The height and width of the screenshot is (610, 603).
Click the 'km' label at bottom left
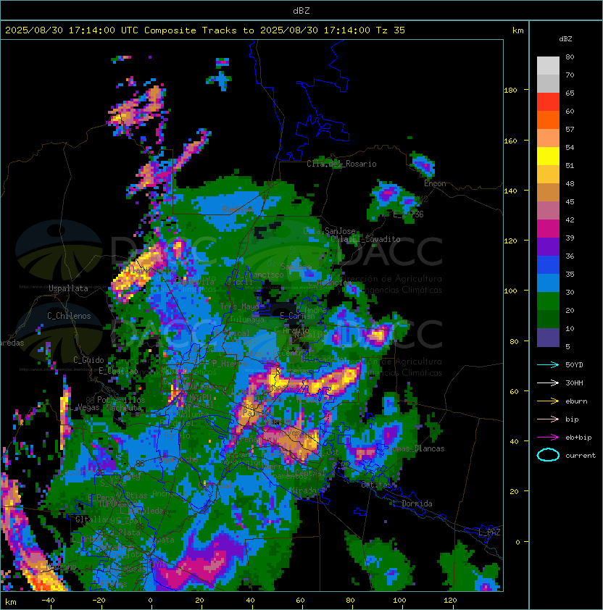pos(11,602)
